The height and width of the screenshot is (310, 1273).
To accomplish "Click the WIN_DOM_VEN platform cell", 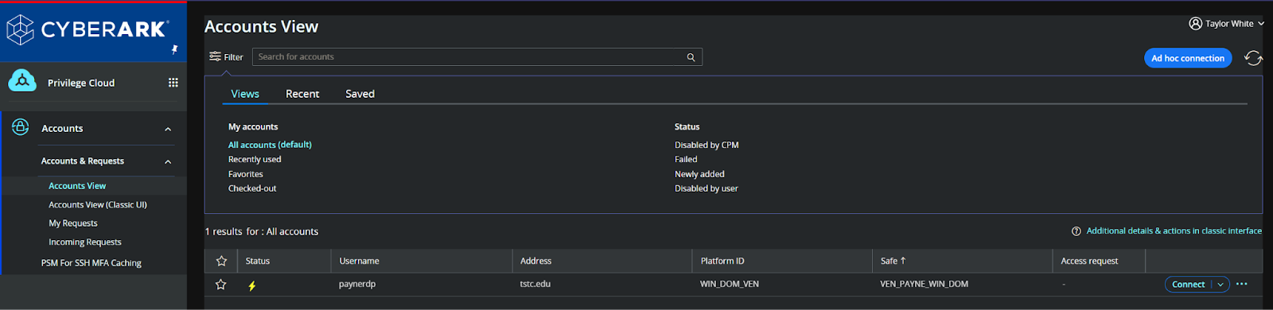I will pos(730,284).
